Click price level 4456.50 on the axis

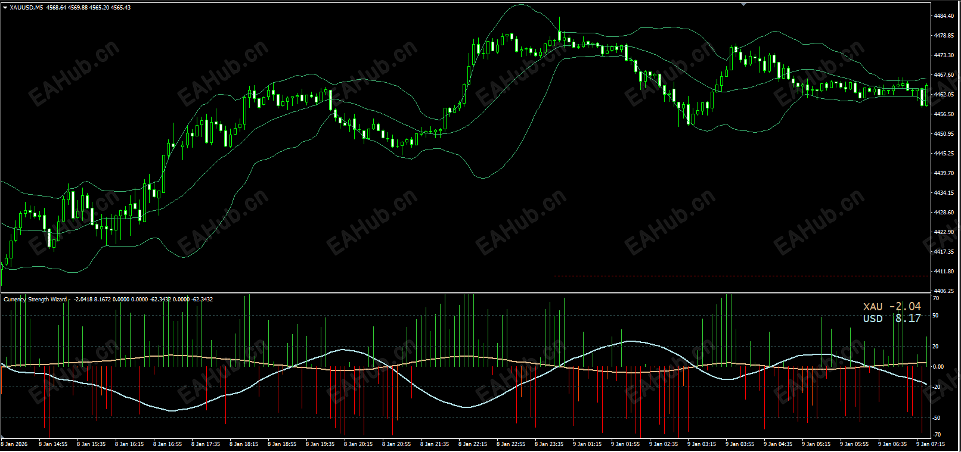point(944,114)
